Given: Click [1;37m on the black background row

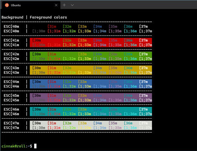Looking at the screenshot, I should [145, 31].
